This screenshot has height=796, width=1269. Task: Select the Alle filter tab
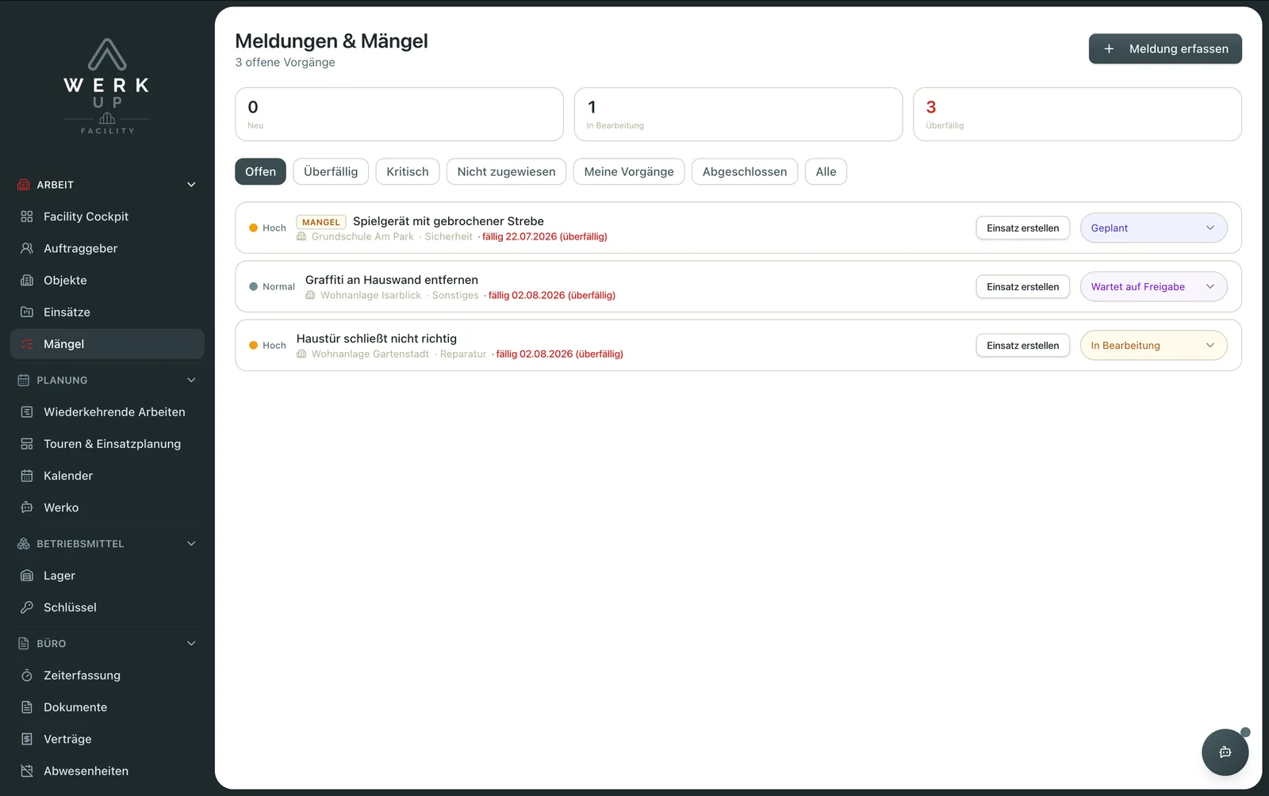click(826, 172)
